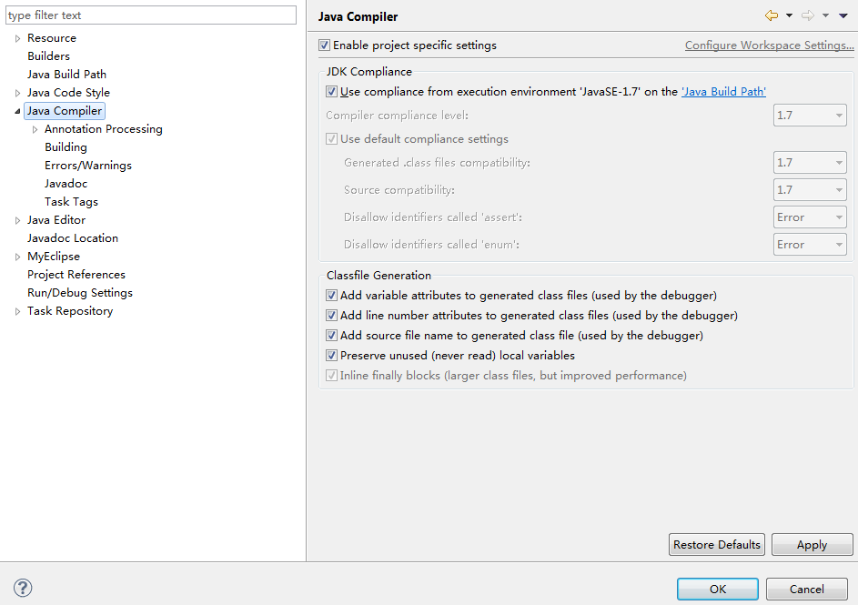
Task: Expand the Annotation Processing node
Action: point(35,129)
